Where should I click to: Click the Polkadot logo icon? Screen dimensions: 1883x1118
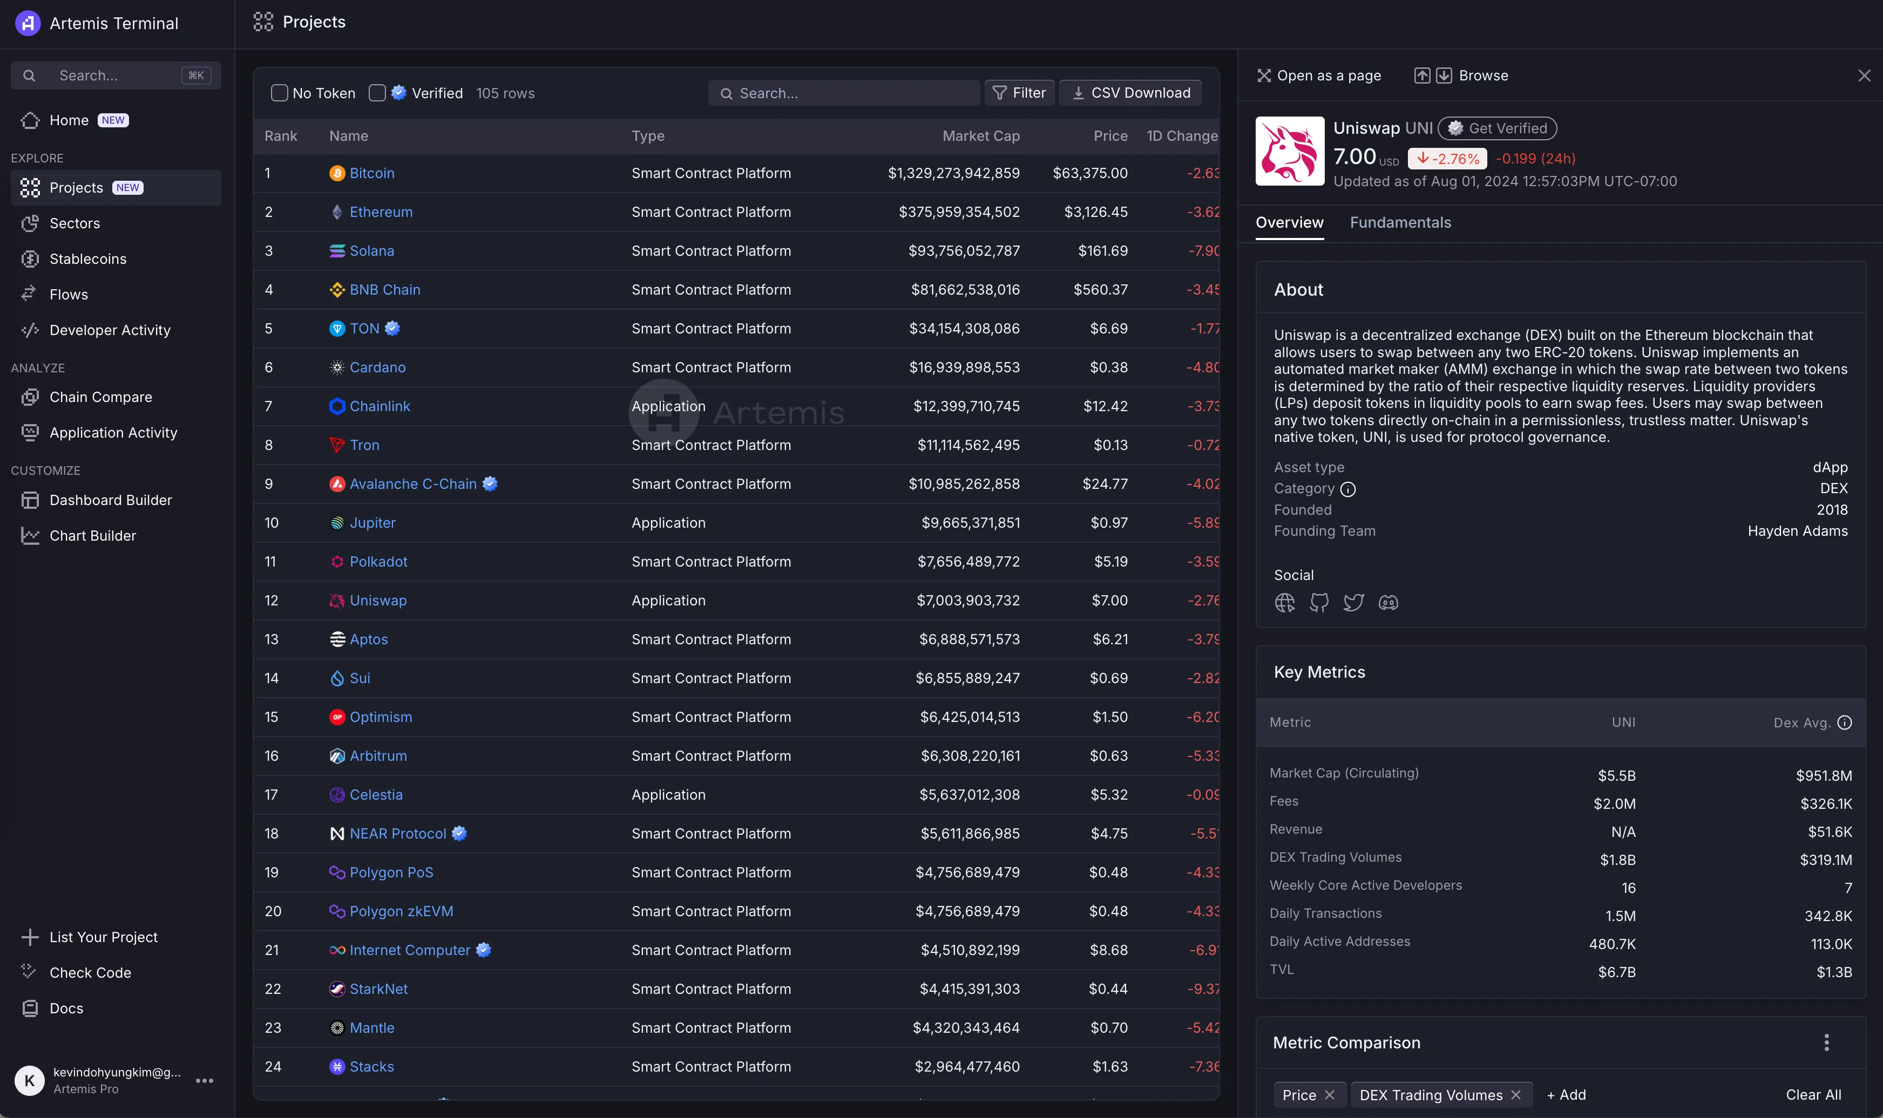(x=337, y=562)
